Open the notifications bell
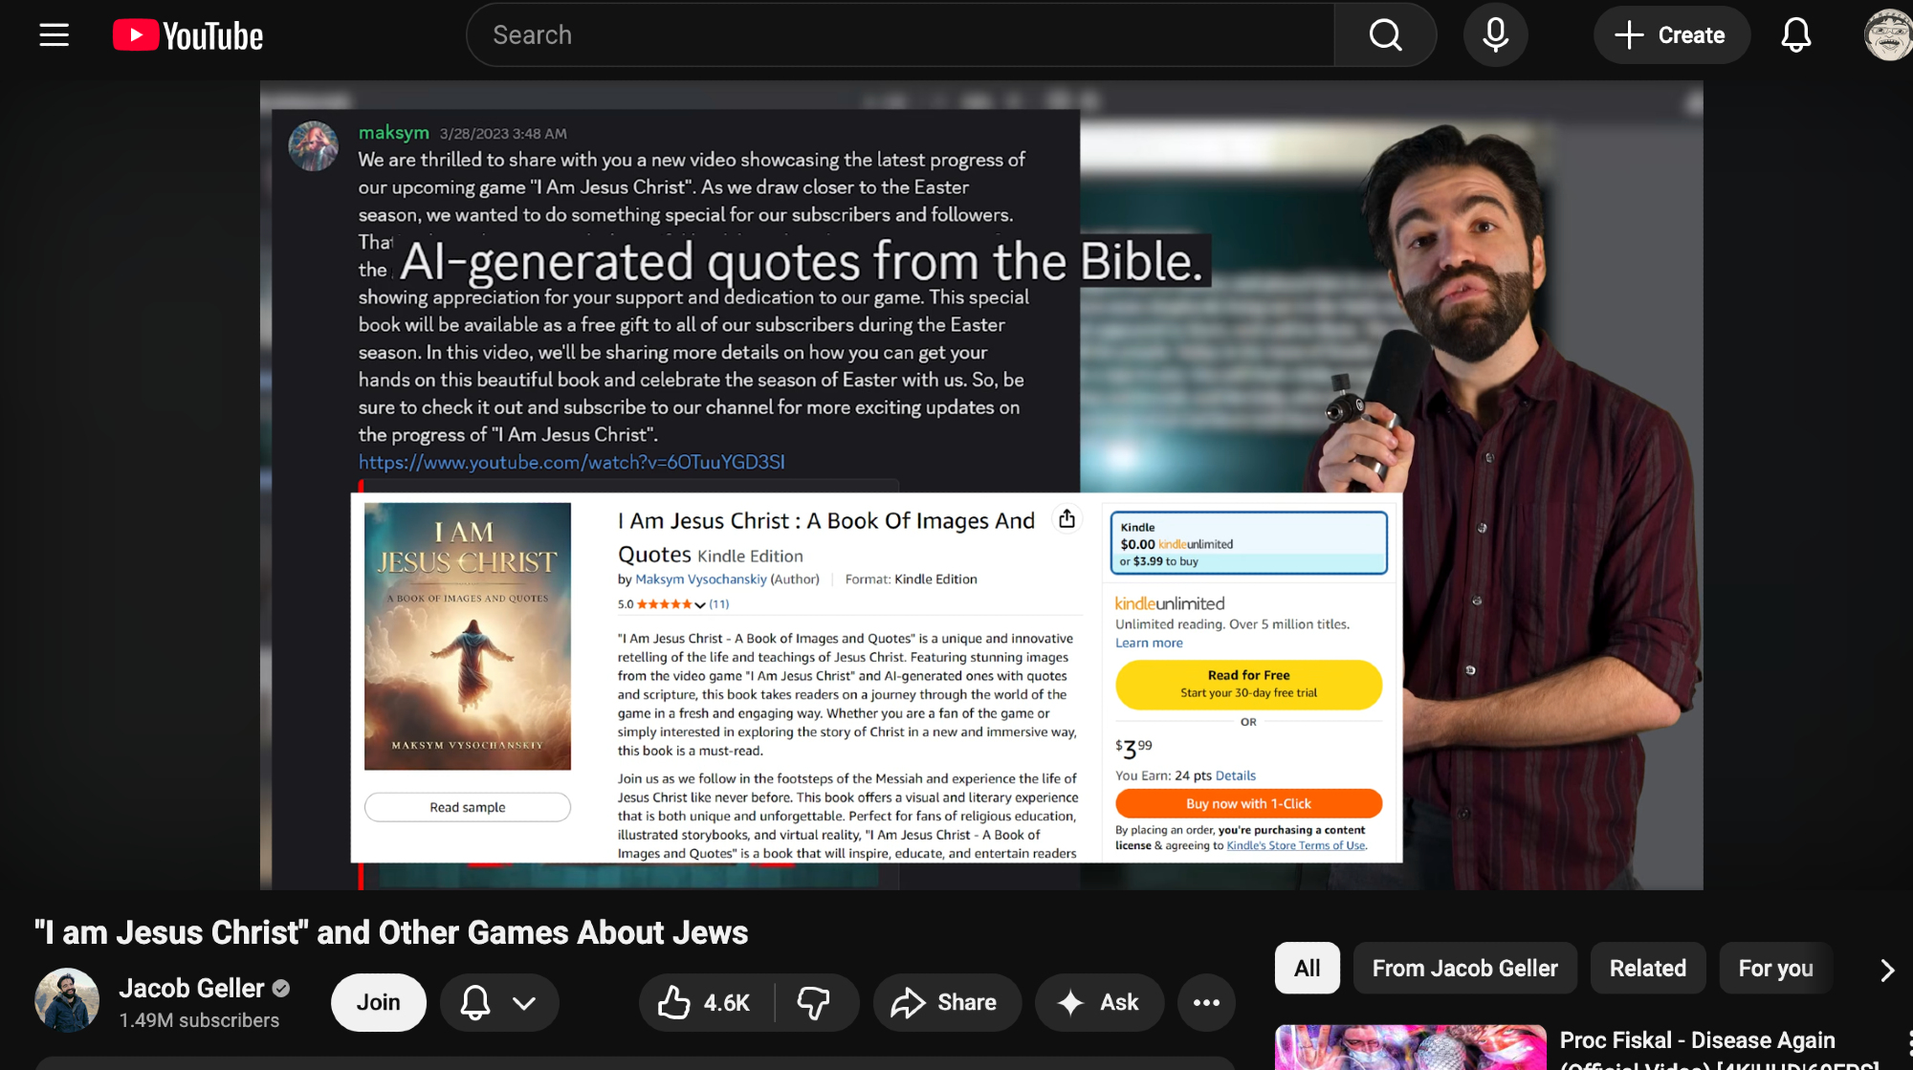The width and height of the screenshot is (1913, 1070). 1795,35
